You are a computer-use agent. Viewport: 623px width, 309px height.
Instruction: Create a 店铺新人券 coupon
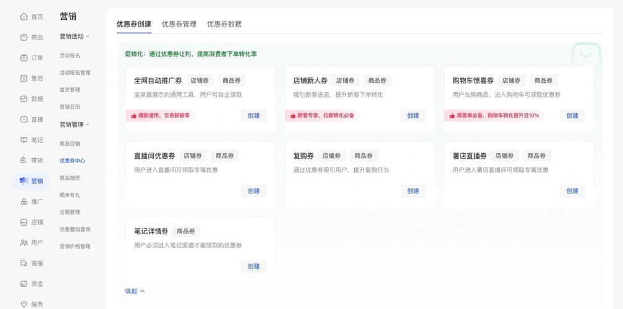pyautogui.click(x=413, y=116)
